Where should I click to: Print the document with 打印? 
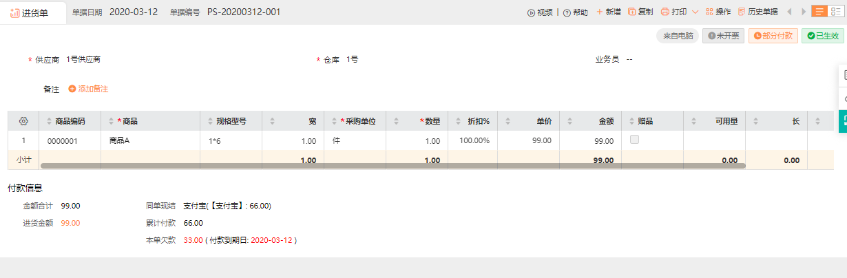(x=673, y=12)
